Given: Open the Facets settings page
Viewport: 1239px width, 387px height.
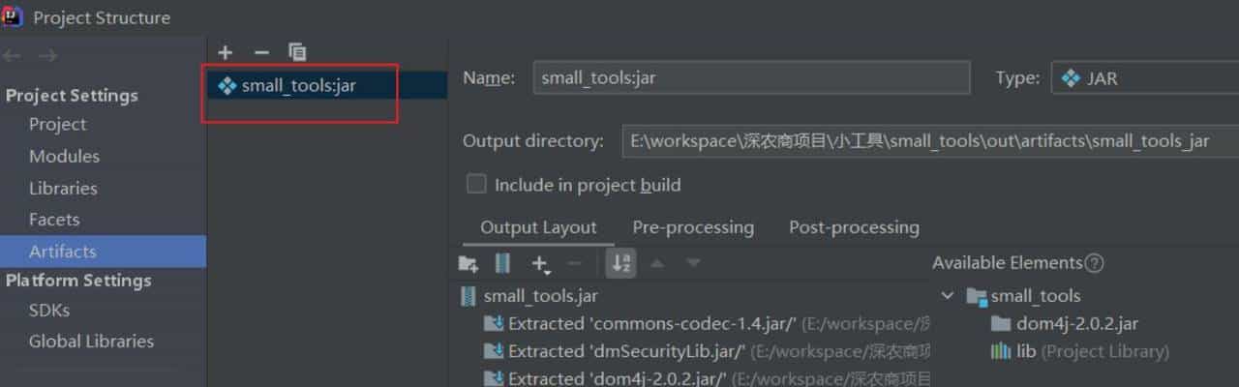Looking at the screenshot, I should [x=54, y=220].
